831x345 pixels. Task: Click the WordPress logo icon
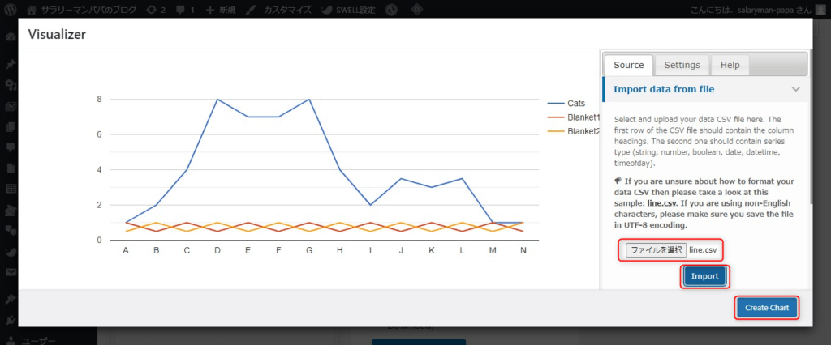pos(11,10)
